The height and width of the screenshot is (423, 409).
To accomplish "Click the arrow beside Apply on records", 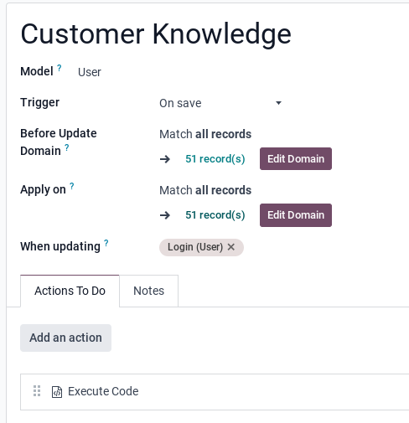I will 165,215.
